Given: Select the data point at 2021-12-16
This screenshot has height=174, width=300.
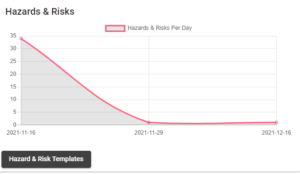Looking at the screenshot, I should tap(276, 122).
